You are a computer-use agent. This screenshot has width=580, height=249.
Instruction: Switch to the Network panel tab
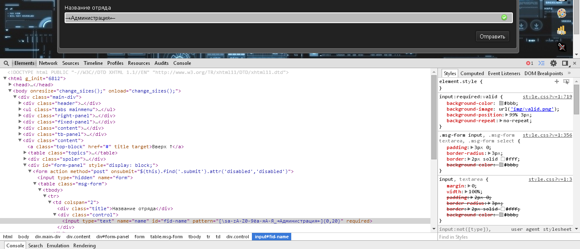(x=48, y=63)
